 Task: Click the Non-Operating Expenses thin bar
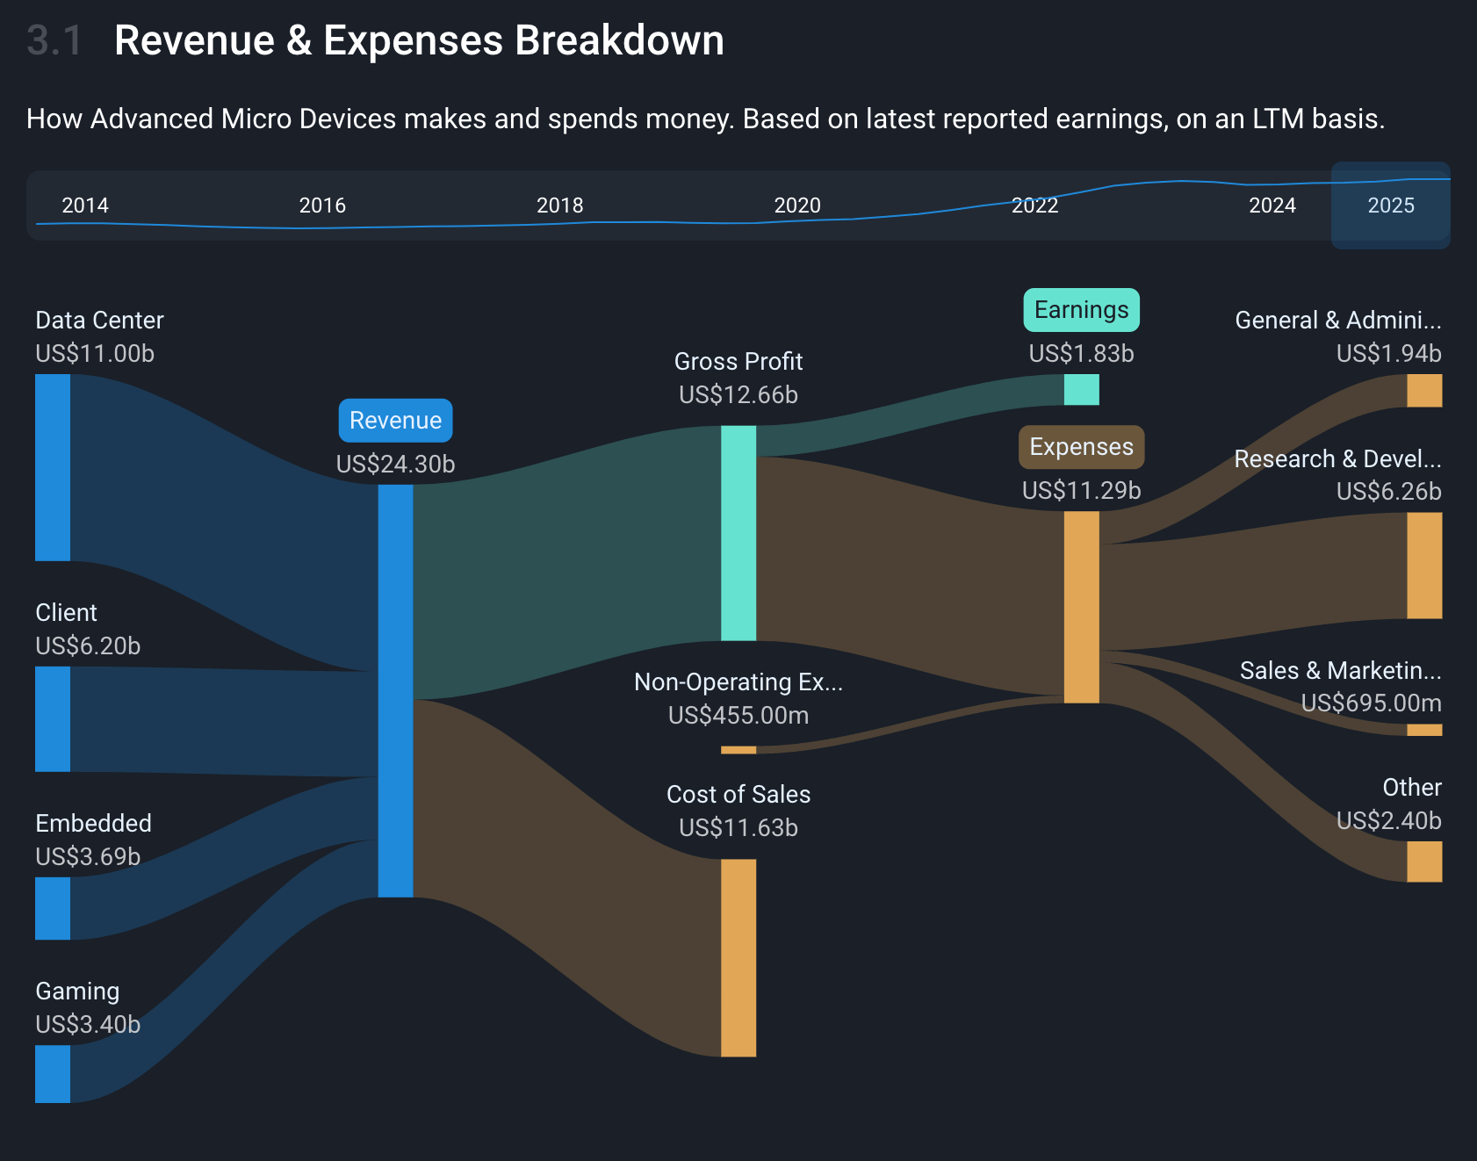point(738,750)
